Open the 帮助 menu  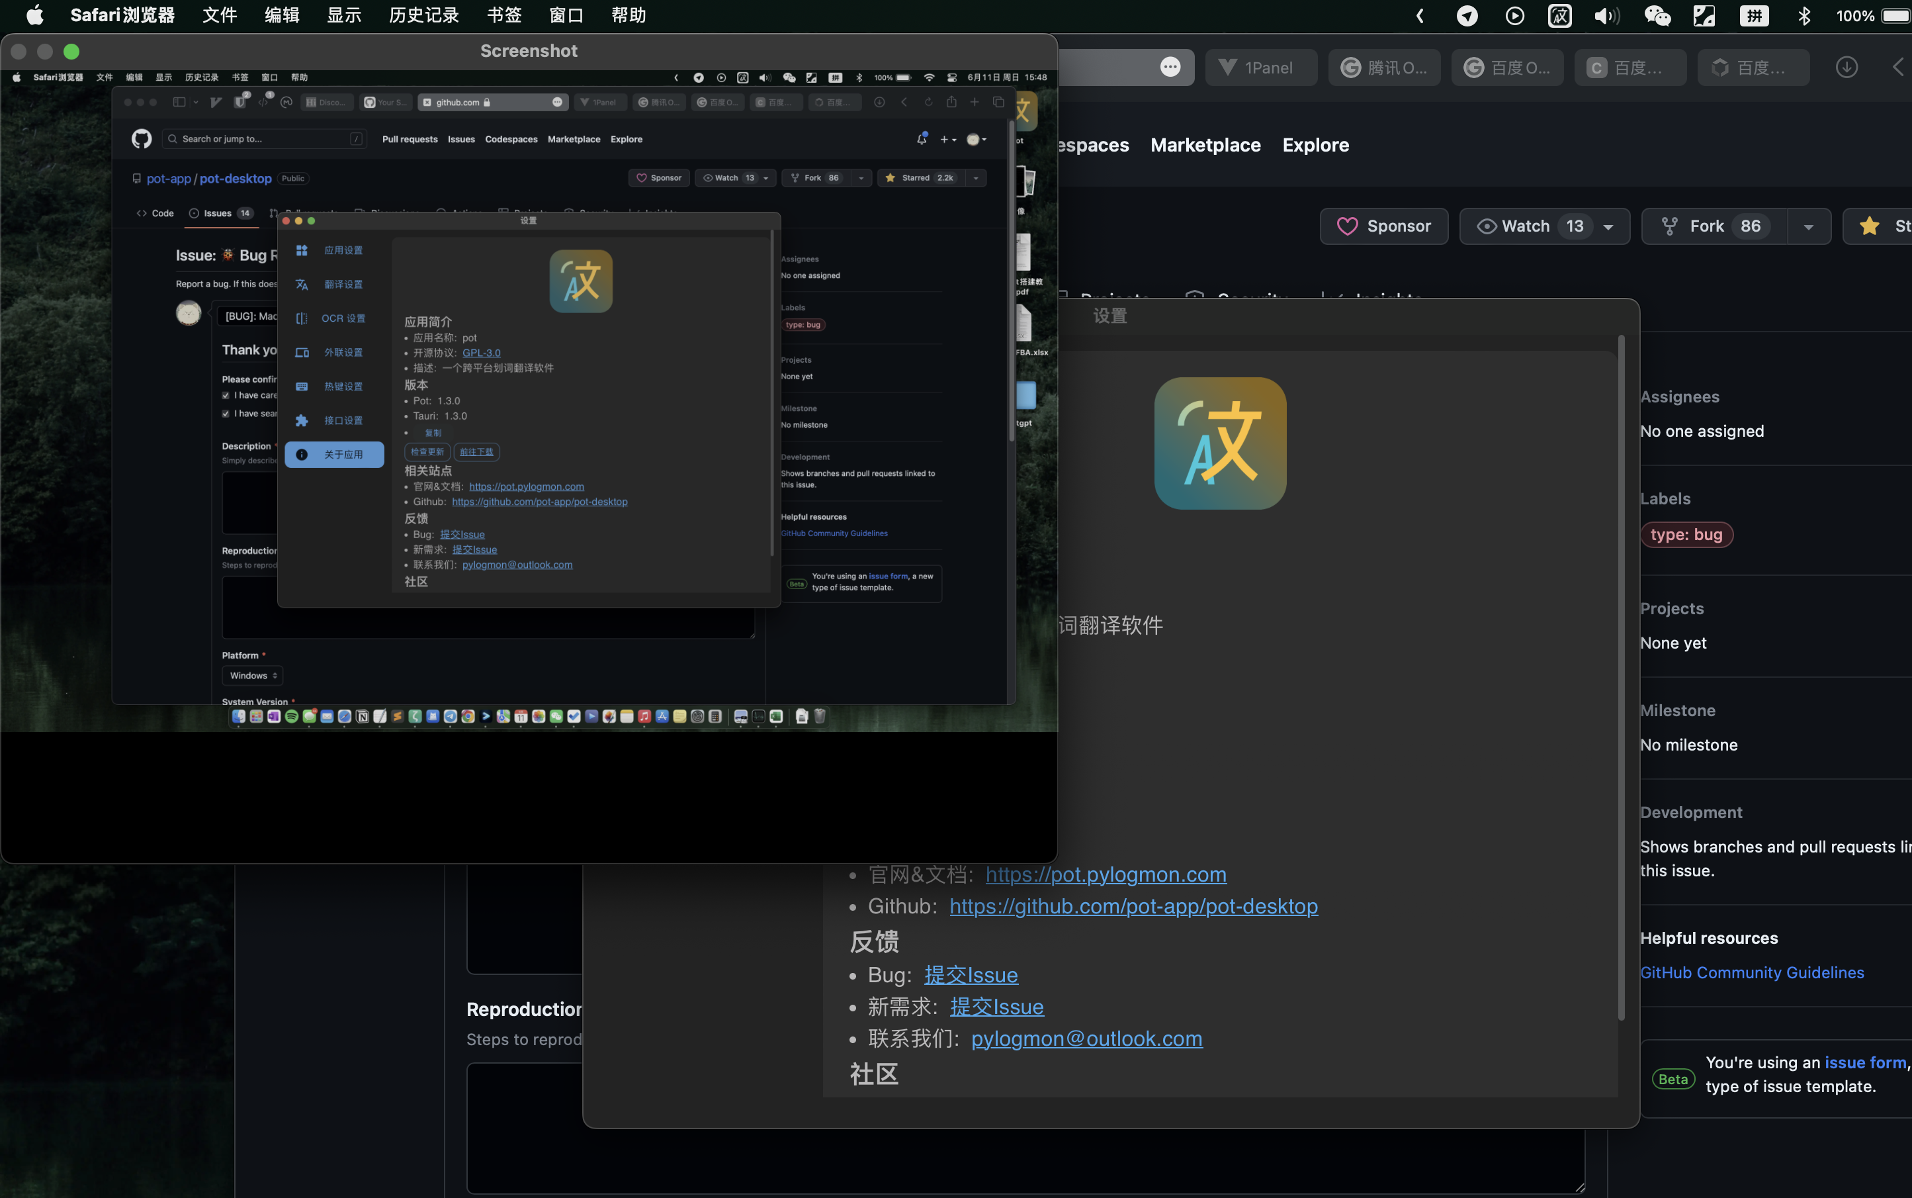click(628, 16)
